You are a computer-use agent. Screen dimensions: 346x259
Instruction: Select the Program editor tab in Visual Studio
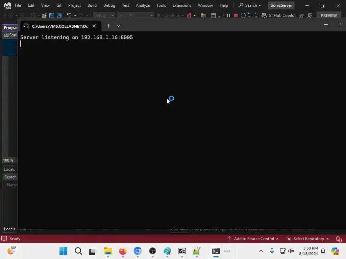[10, 28]
